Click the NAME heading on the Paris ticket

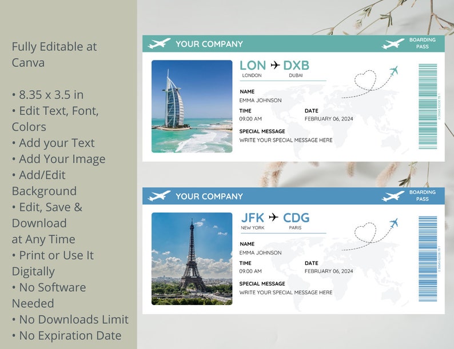247,244
